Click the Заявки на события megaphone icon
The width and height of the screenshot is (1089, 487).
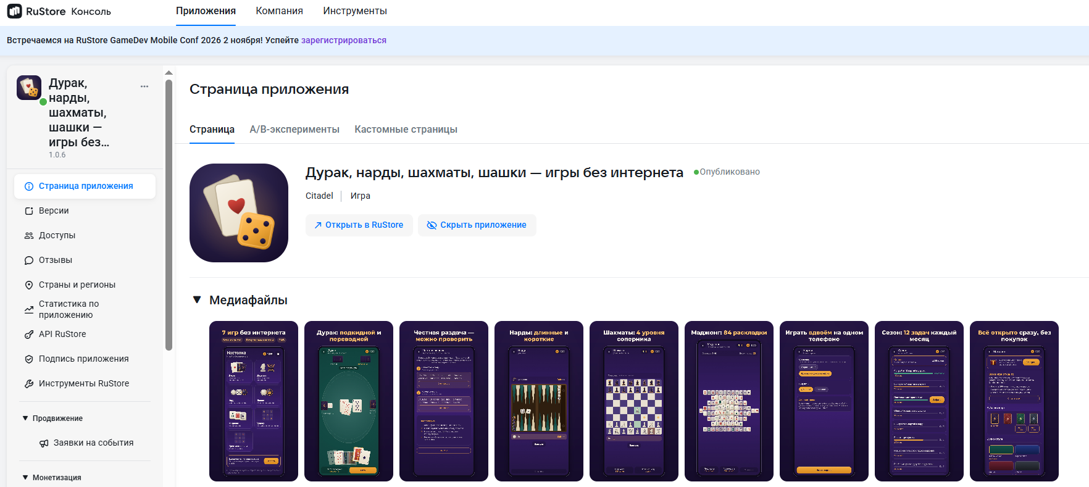(44, 443)
